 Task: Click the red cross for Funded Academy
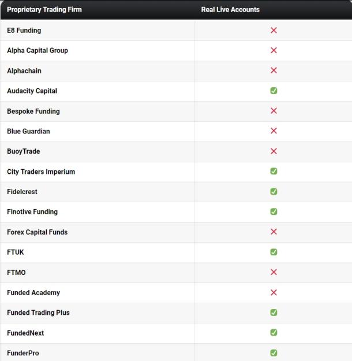(x=274, y=292)
